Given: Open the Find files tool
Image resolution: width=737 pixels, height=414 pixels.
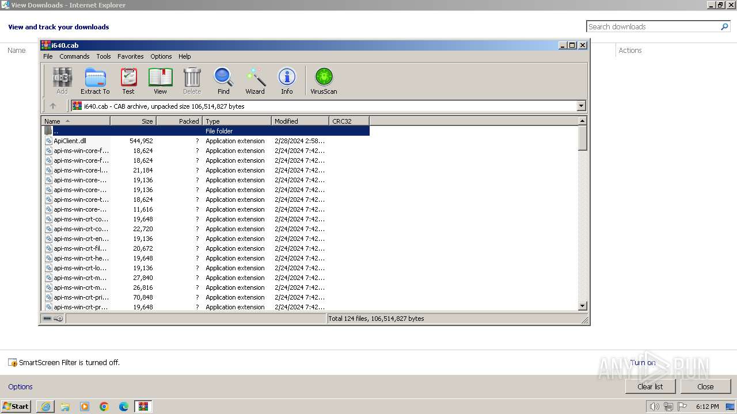Looking at the screenshot, I should 223,80.
